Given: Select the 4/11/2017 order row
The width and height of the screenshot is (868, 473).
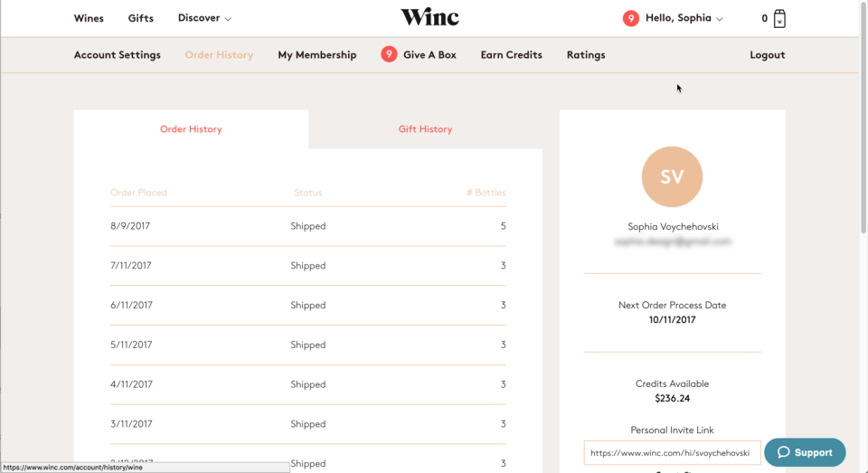Looking at the screenshot, I should 307,384.
